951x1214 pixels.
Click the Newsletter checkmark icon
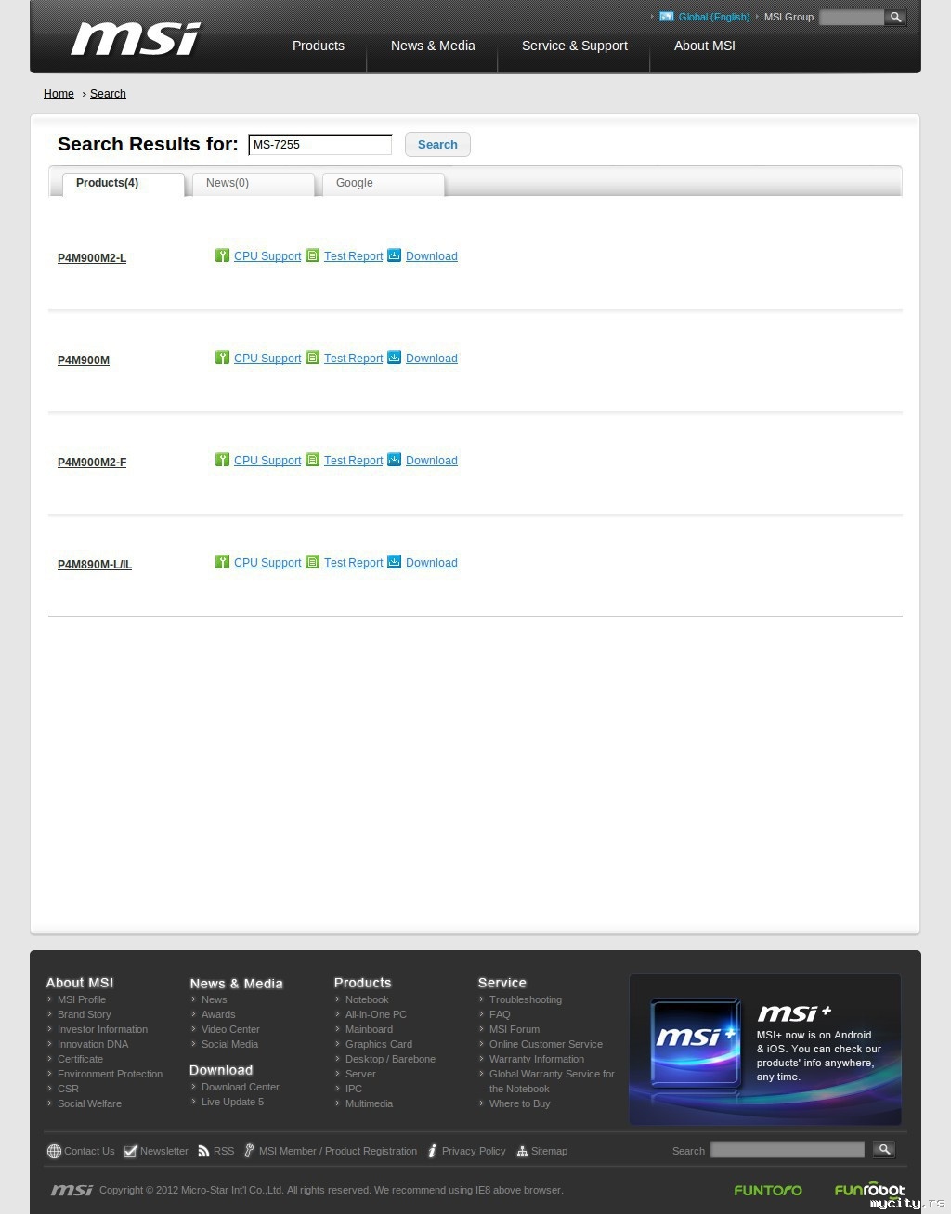[x=130, y=1152]
